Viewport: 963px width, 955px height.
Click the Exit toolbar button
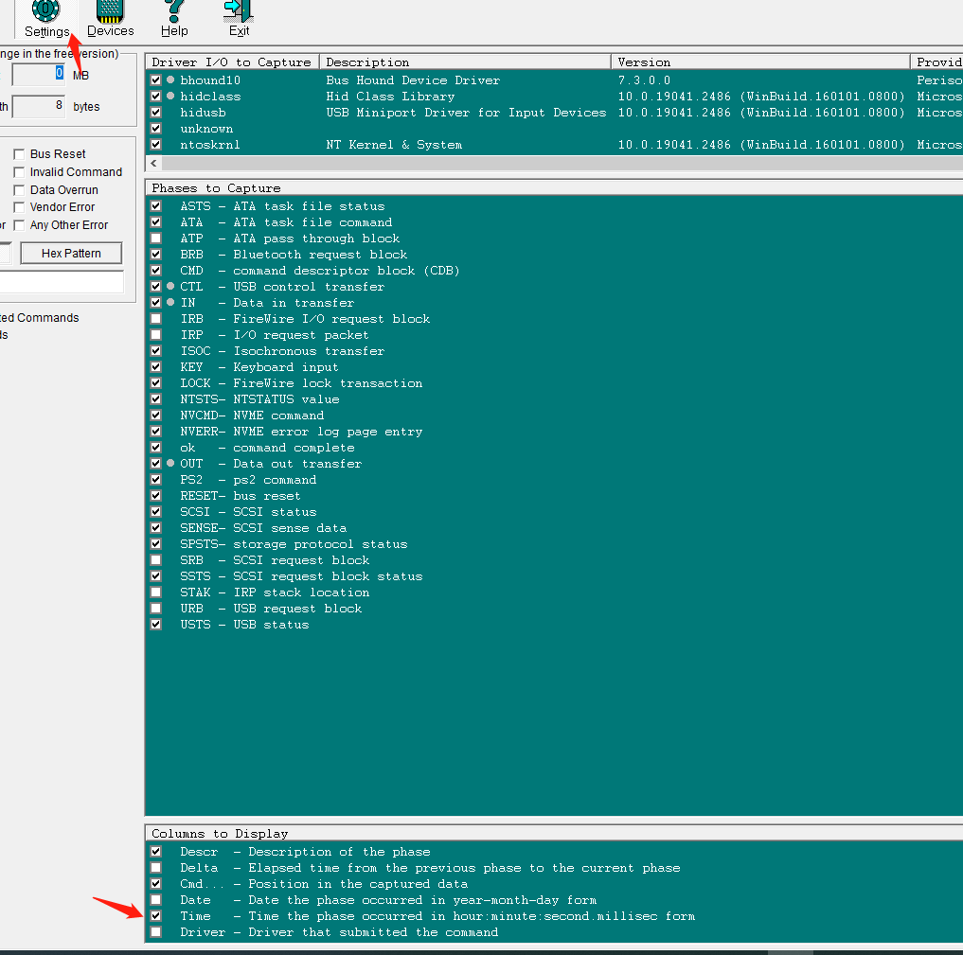tap(239, 19)
